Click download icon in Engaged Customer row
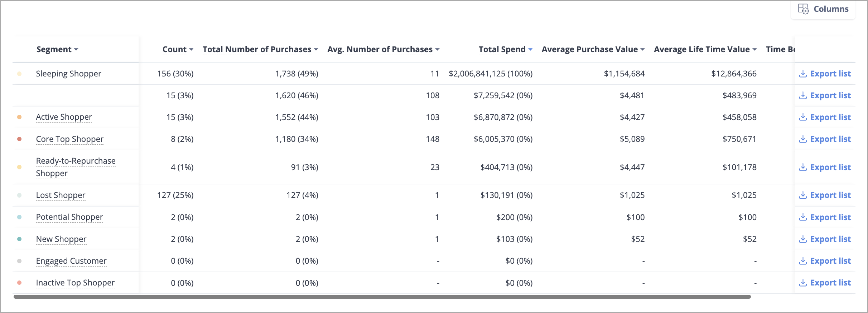 click(x=803, y=261)
